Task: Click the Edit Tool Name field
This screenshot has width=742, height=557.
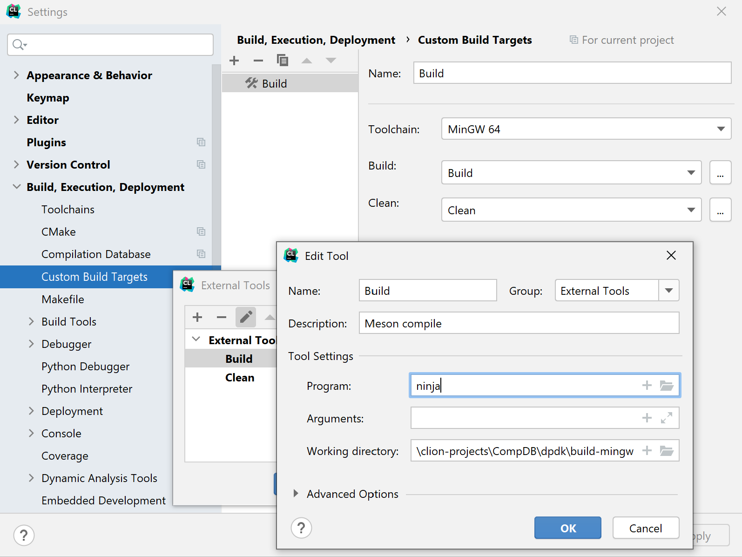Action: pyautogui.click(x=428, y=291)
